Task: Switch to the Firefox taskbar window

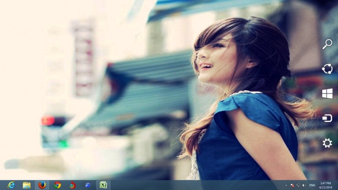Action: (x=42, y=185)
